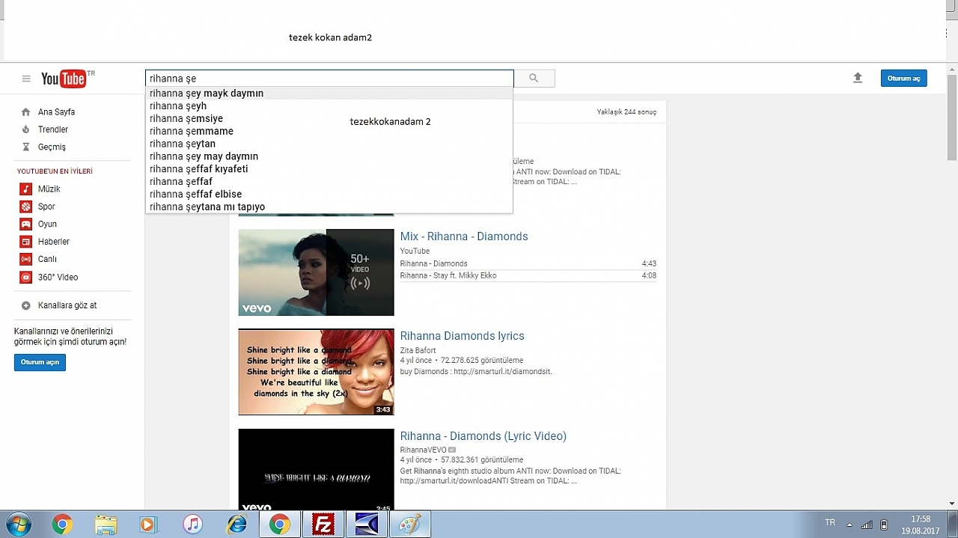Open Canlı category link
Screen dimensions: 958x538
click(47, 260)
